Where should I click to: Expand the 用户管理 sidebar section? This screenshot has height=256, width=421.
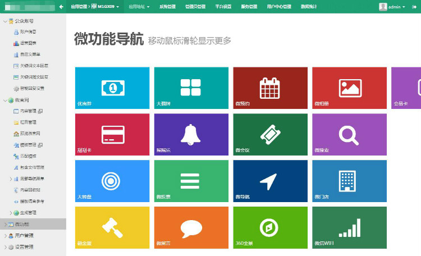(6, 236)
